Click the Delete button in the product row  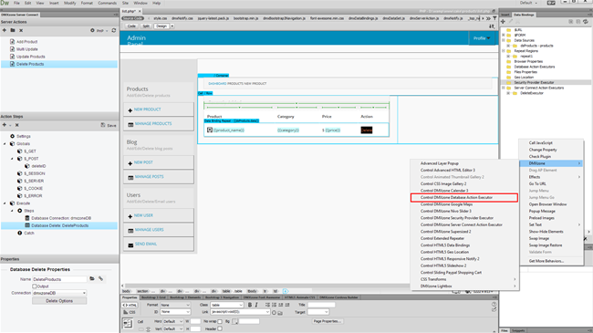tap(367, 130)
